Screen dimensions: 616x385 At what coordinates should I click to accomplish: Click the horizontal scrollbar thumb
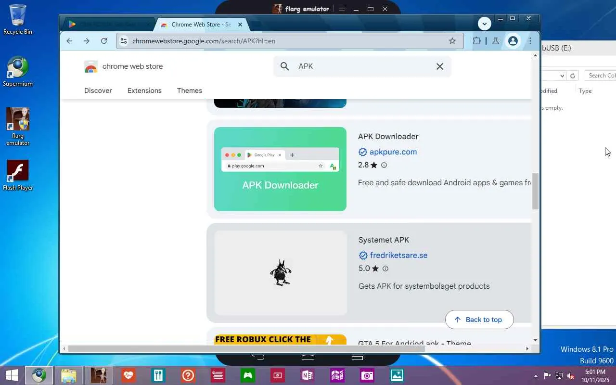click(x=246, y=348)
